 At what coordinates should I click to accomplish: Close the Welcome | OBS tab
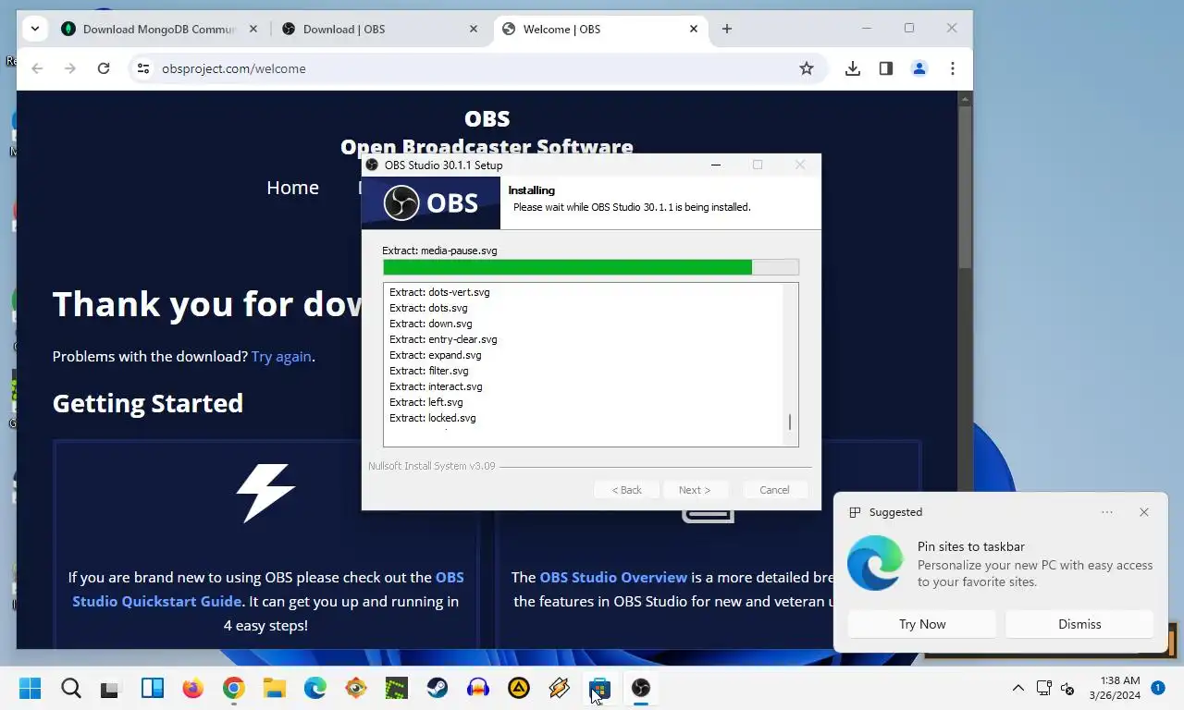[694, 29]
